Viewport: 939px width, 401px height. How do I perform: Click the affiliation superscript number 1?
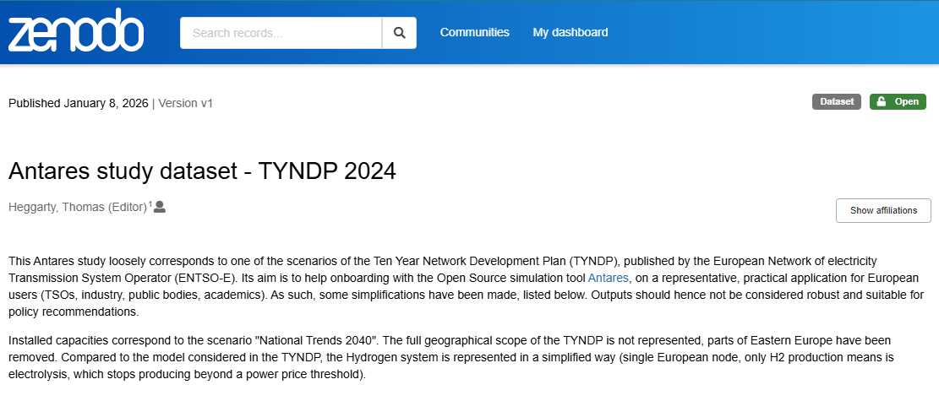click(x=150, y=204)
